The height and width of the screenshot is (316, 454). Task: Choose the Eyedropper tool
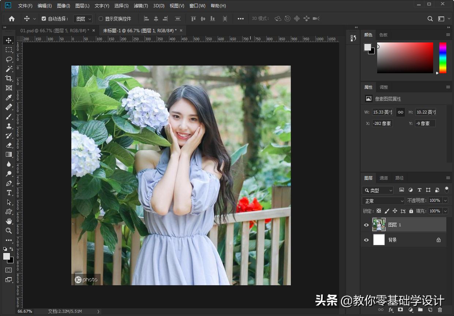point(9,97)
